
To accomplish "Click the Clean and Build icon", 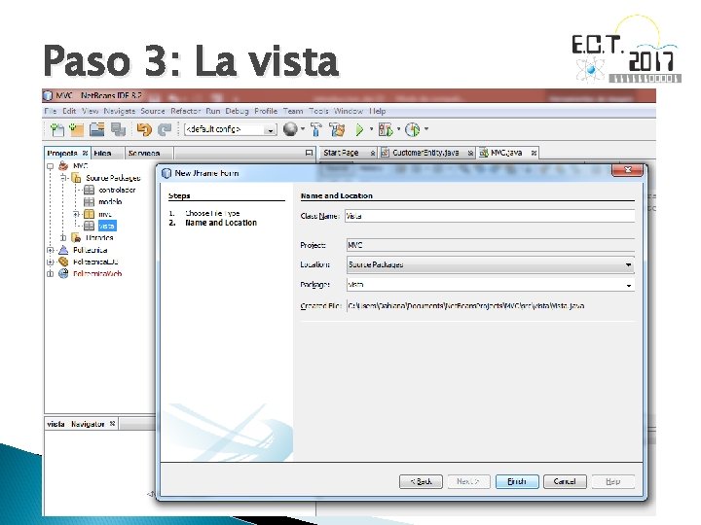I will tap(337, 129).
